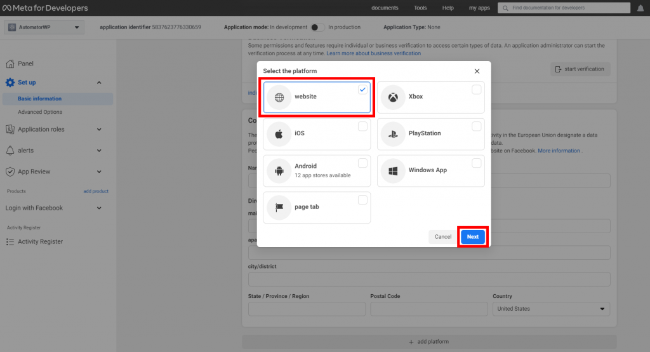Click the application identifier 583762377633​0659 text
Screen dimensions: 650x352
click(150, 27)
